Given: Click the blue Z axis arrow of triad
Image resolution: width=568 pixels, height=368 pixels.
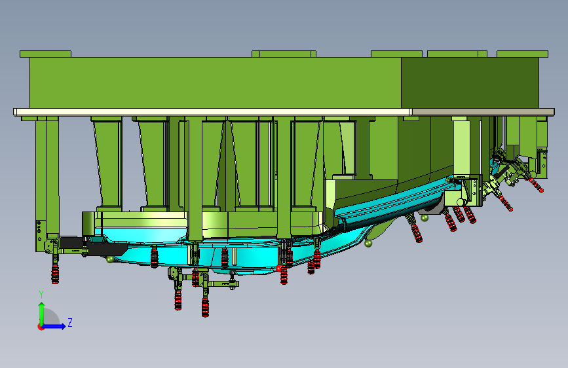Looking at the screenshot, I should coord(54,326).
